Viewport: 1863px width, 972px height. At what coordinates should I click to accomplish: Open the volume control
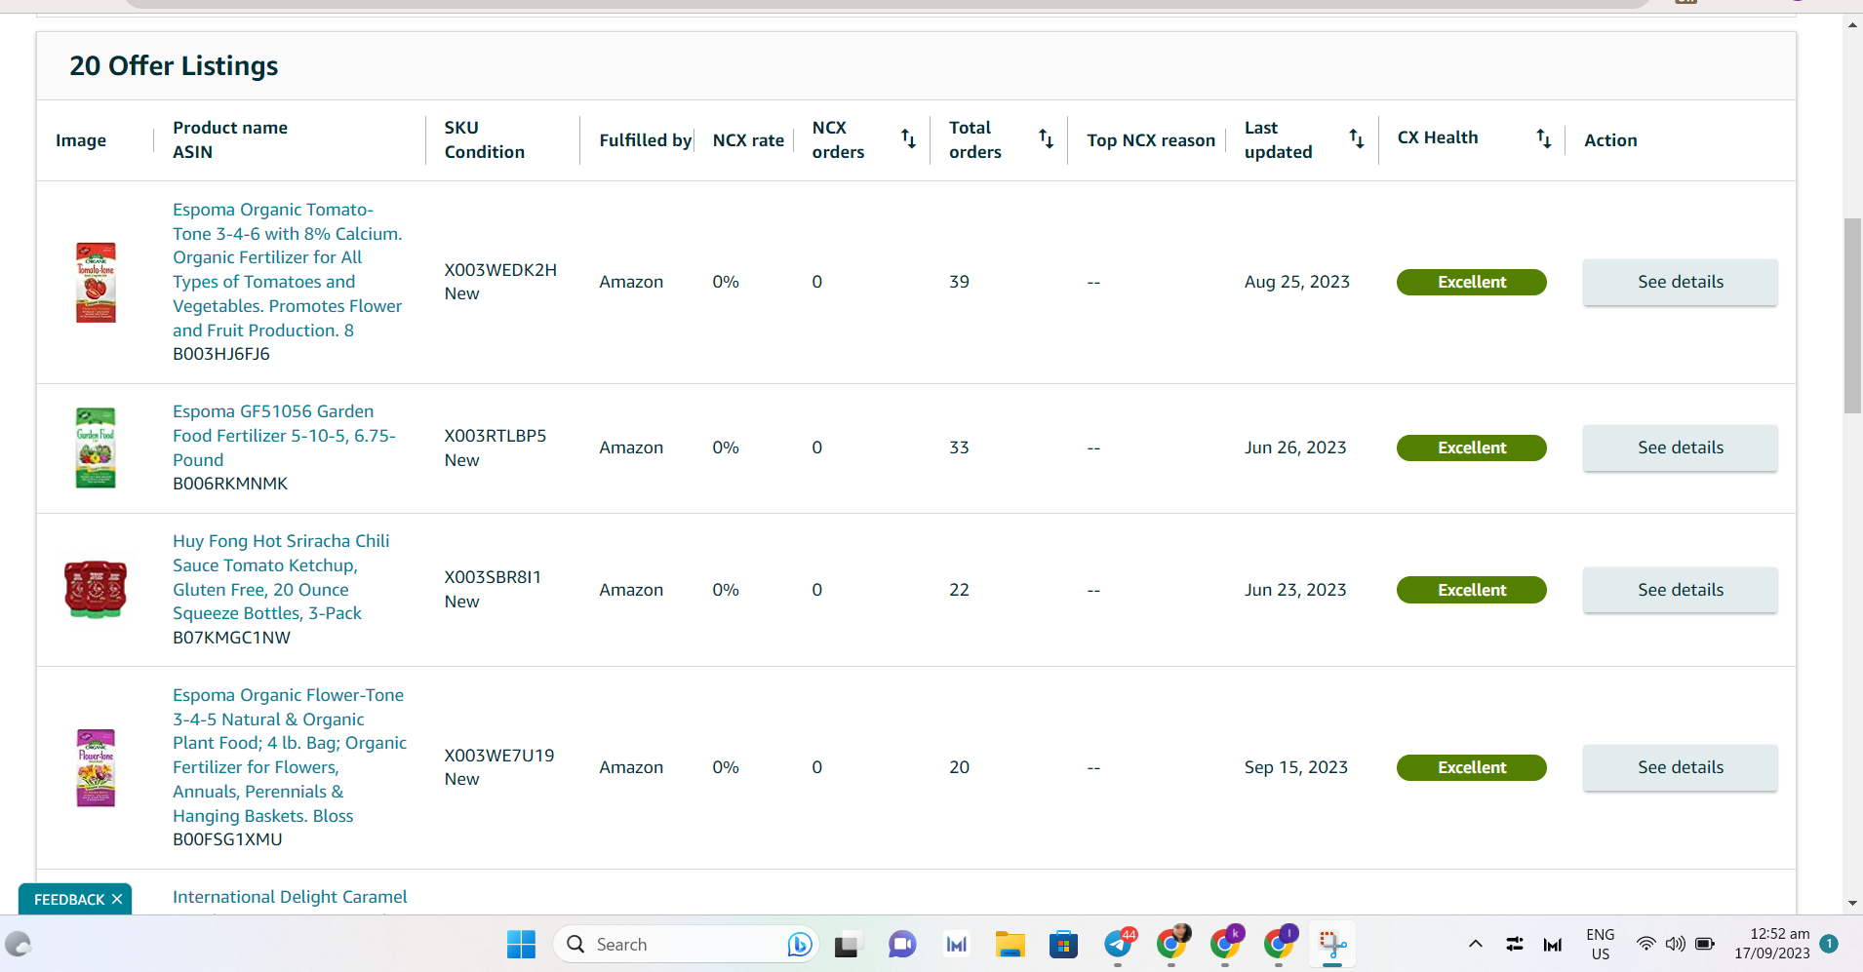pos(1676,944)
